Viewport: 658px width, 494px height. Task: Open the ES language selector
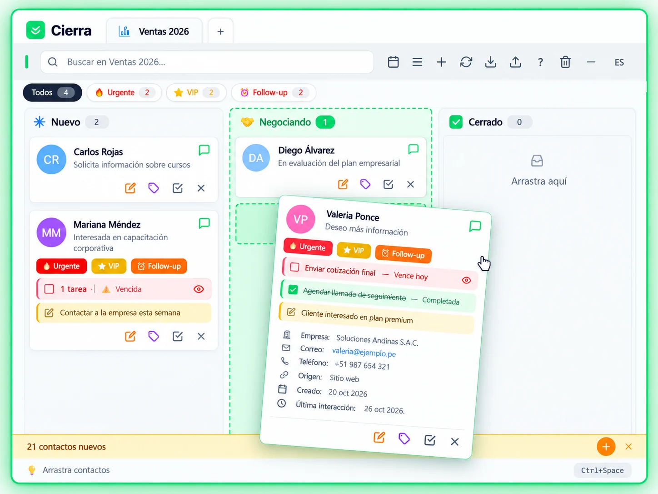[619, 62]
